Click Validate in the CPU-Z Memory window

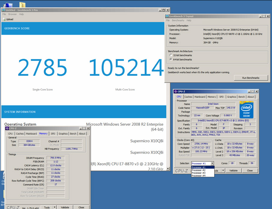pos(65,207)
